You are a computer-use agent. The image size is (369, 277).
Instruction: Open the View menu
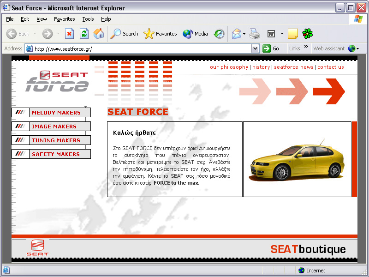click(x=42, y=19)
